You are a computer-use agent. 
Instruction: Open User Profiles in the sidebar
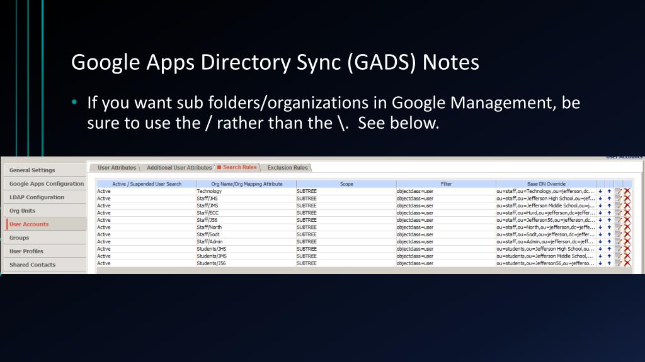(45, 251)
